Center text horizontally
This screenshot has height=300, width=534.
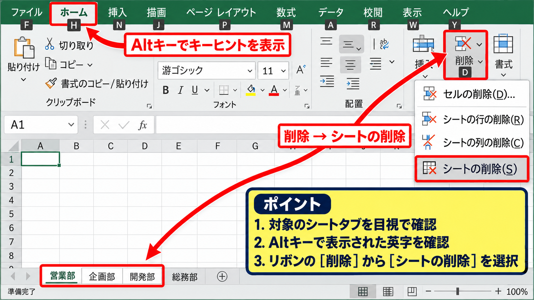[x=350, y=65]
